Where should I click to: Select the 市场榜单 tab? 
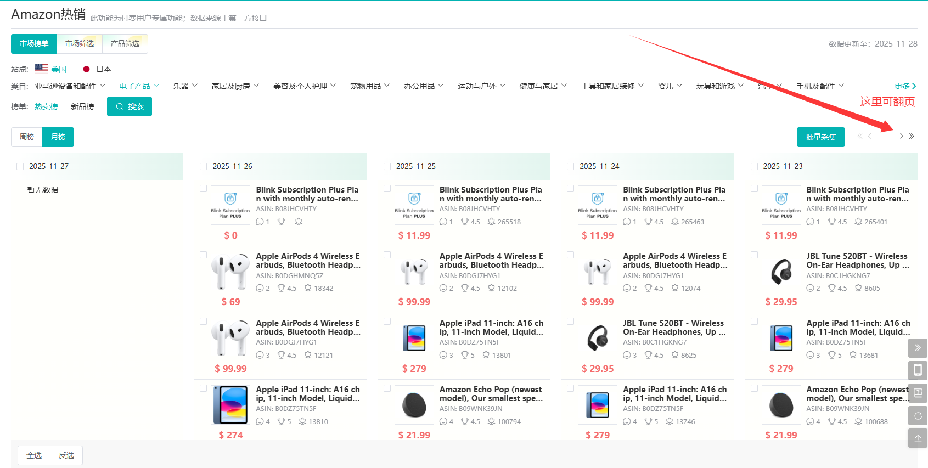click(34, 44)
